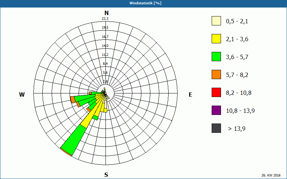
Task: Click the '26. KW 2016' date label
Action: click(x=271, y=175)
